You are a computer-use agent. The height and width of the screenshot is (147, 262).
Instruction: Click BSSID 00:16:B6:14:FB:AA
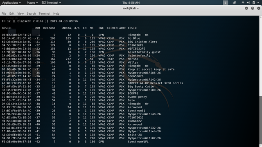pos(16,59)
